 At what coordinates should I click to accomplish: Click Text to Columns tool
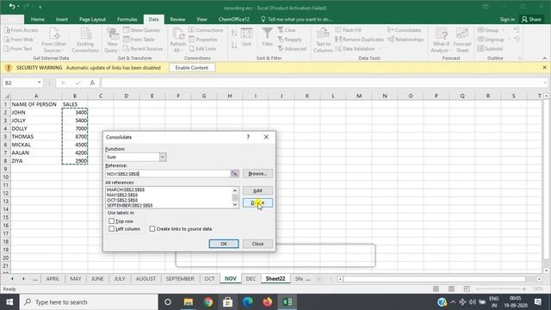pyautogui.click(x=323, y=40)
